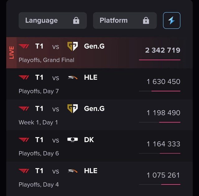Select the live T1 vs Gen.G Grand Final
Screen dimensions: 199x196
93,53
